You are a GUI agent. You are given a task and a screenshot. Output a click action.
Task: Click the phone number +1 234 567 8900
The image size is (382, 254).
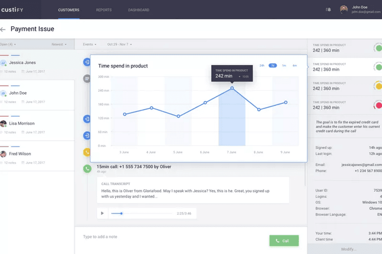click(x=368, y=171)
